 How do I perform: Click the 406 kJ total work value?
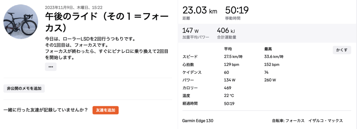[226, 30]
